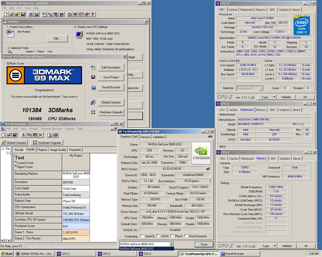Viewport: 322px width, 257px height.
Task: Select NVIDIA GeForce 9600 GSO in the open dropdown list
Action: point(146,249)
